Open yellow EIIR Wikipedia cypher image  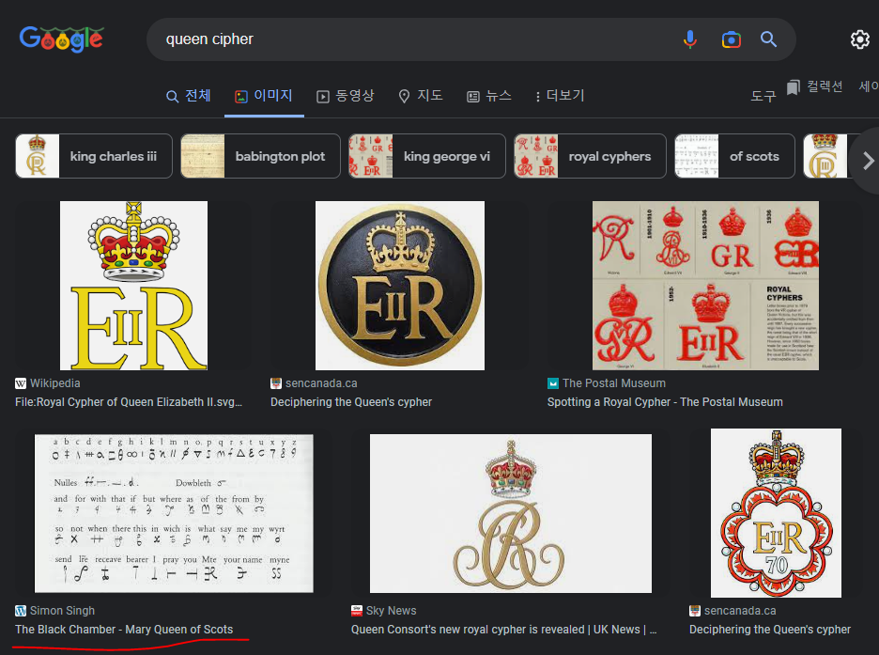(x=133, y=286)
